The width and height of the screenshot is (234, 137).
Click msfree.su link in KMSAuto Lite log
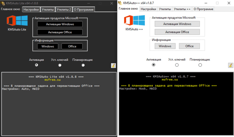53,80
